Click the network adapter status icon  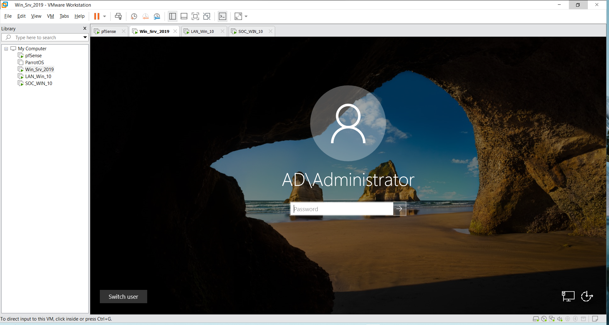[552, 319]
